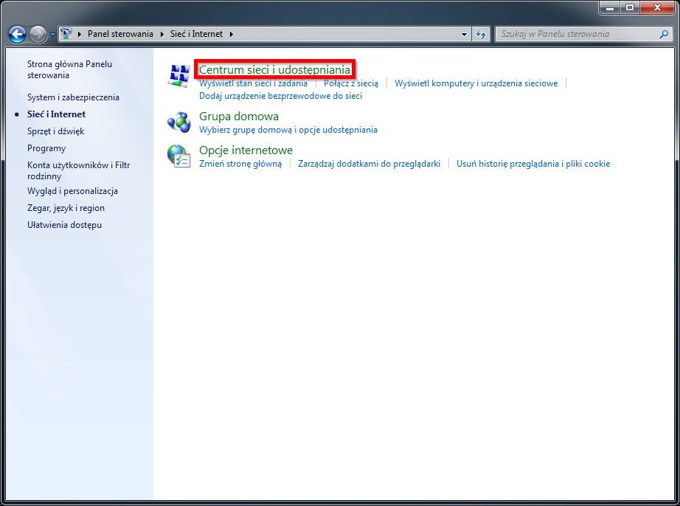This screenshot has height=506, width=680.
Task: Click Wyświetl komputery i urządzenia sieciowe
Action: pyautogui.click(x=476, y=83)
